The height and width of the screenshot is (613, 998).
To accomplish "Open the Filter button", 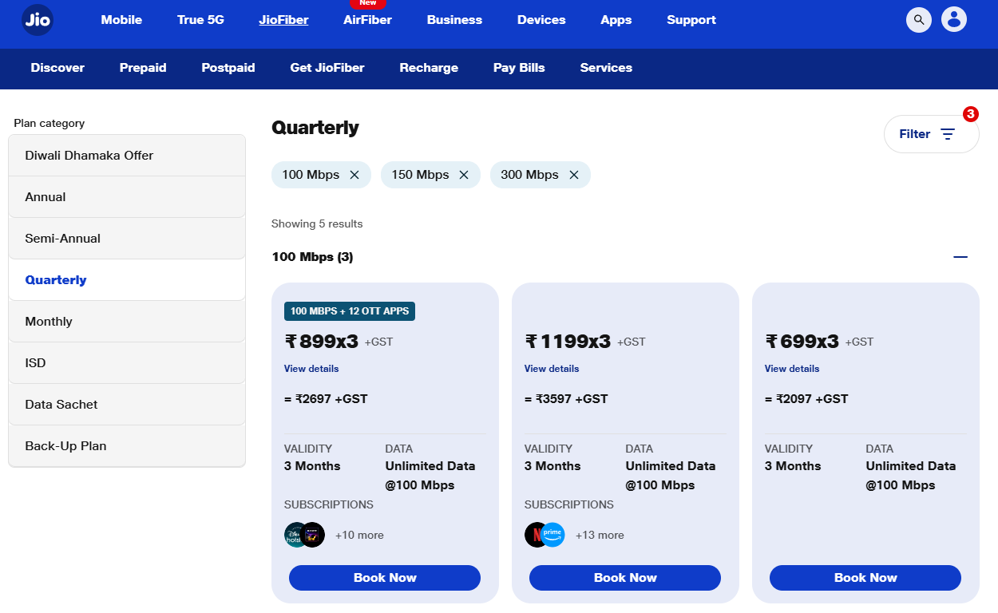I will pos(931,134).
